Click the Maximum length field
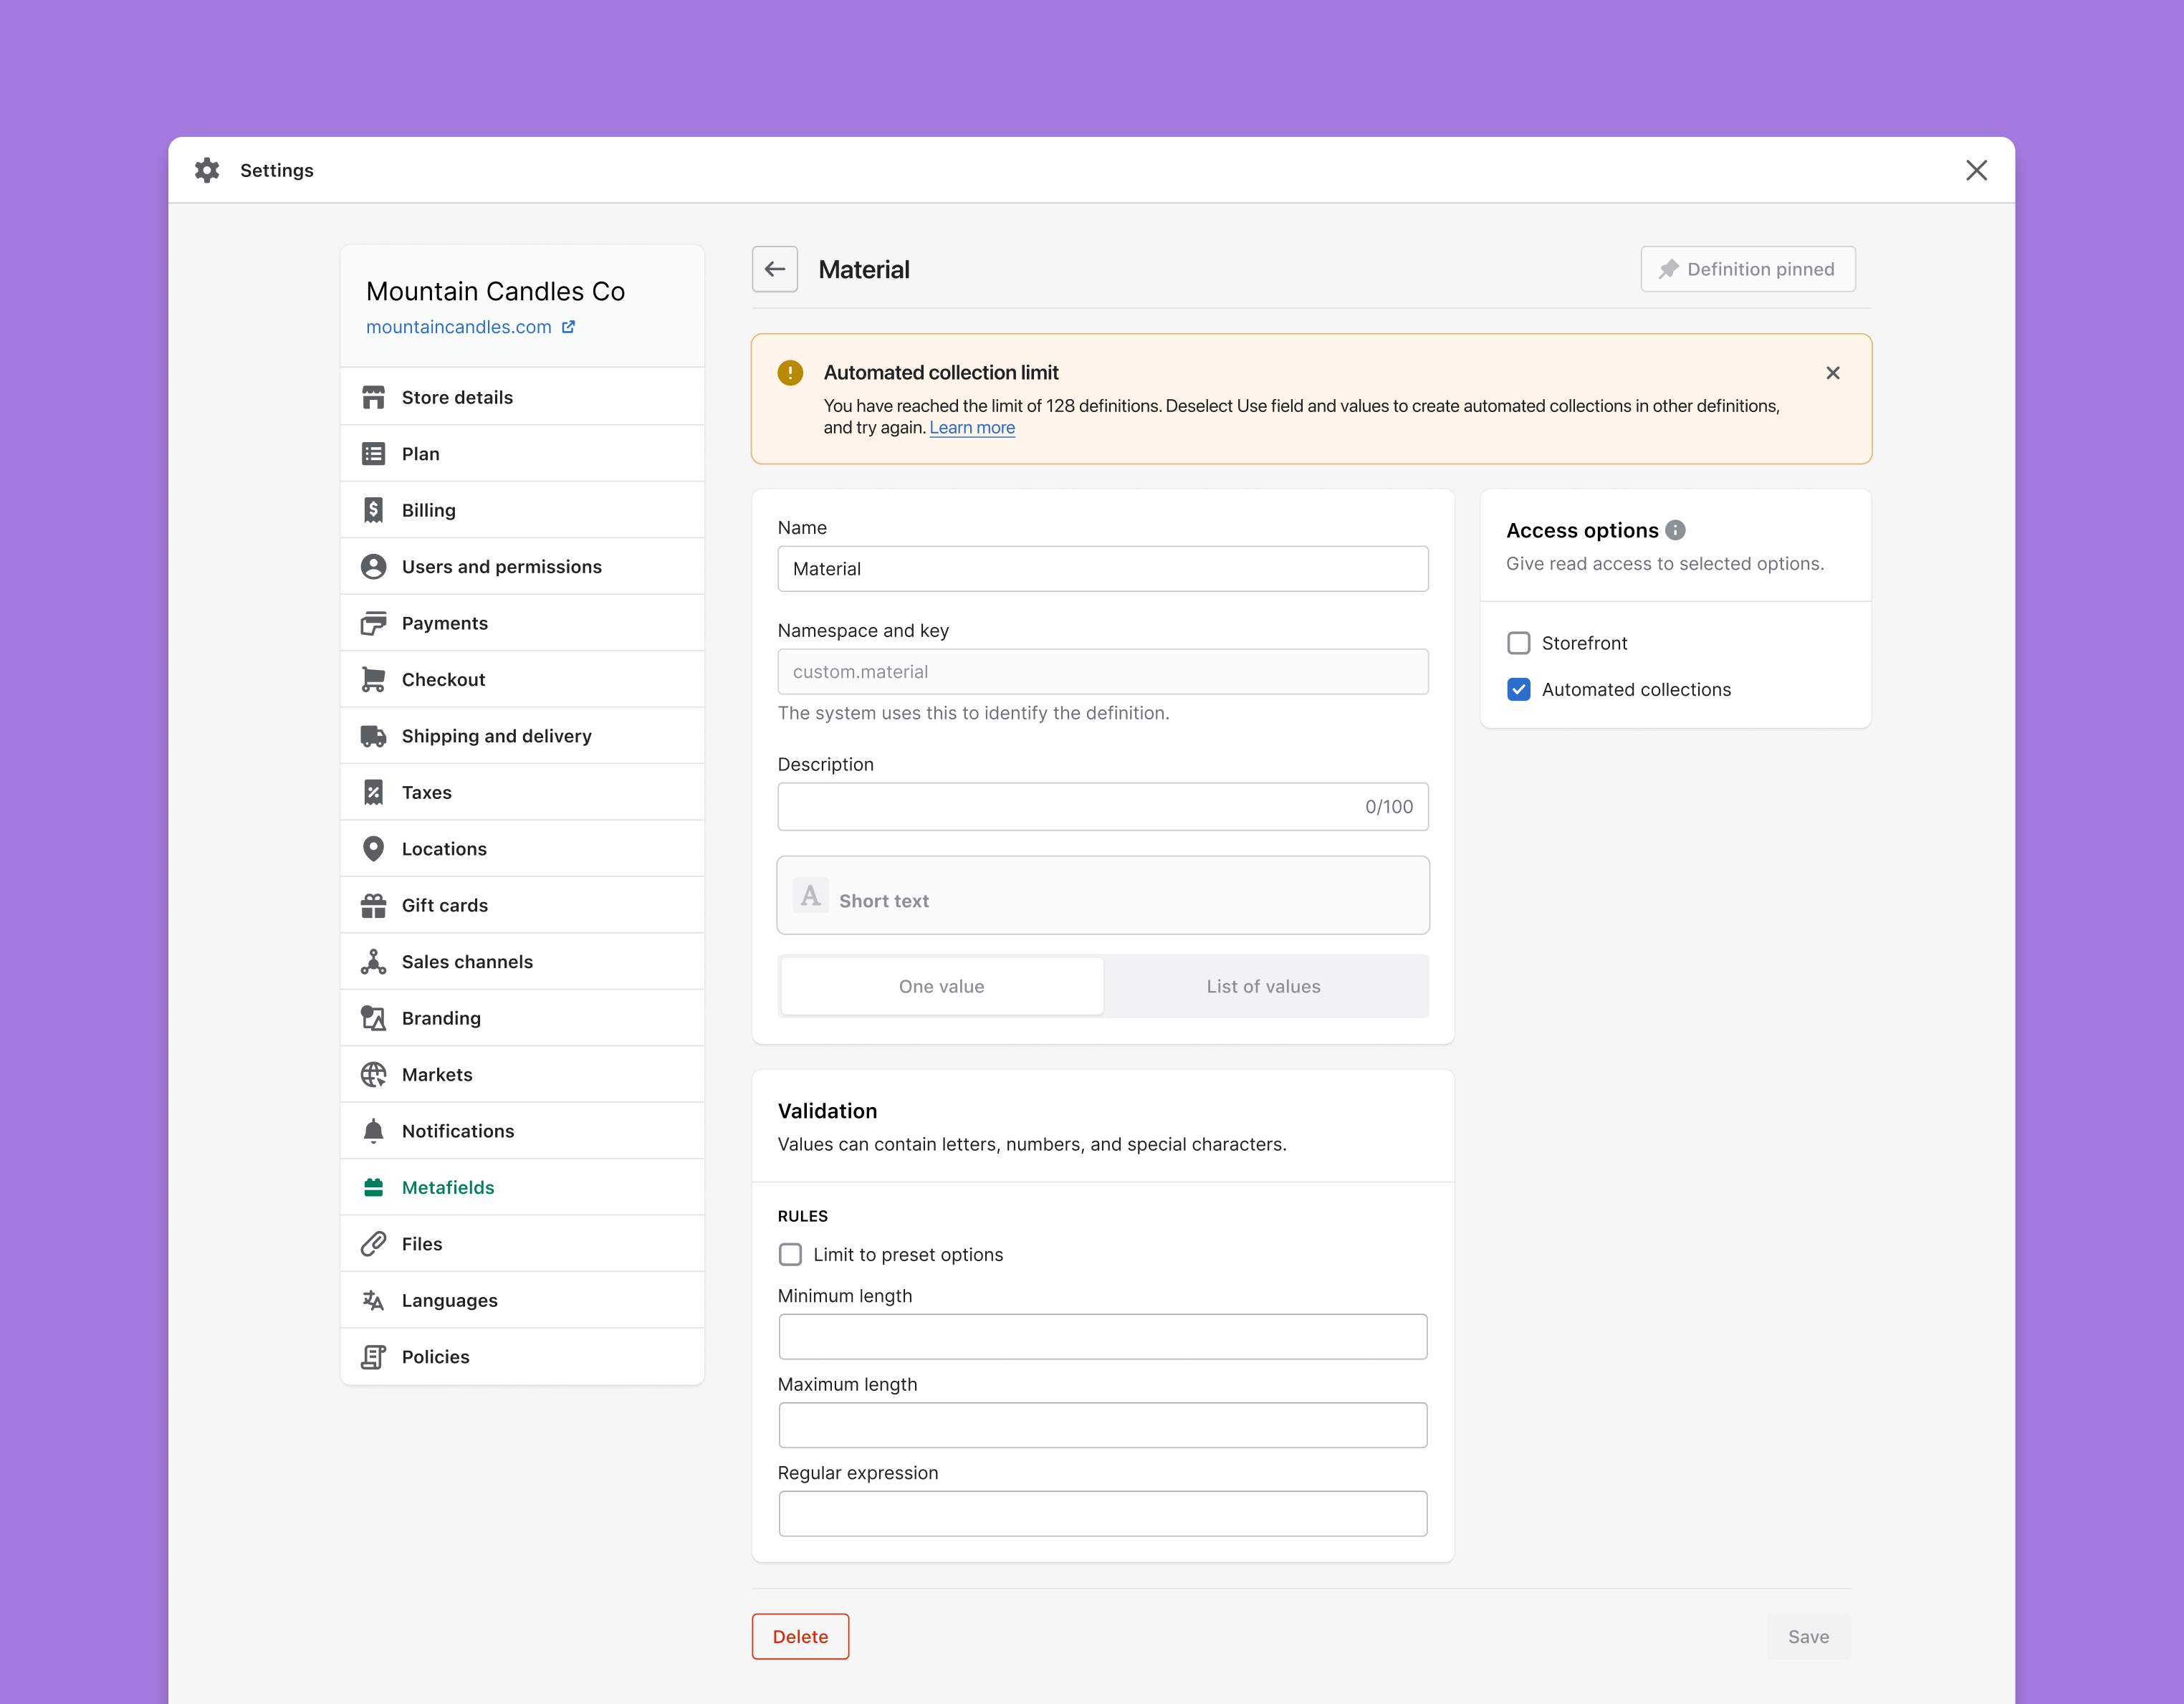 pos(1103,1425)
